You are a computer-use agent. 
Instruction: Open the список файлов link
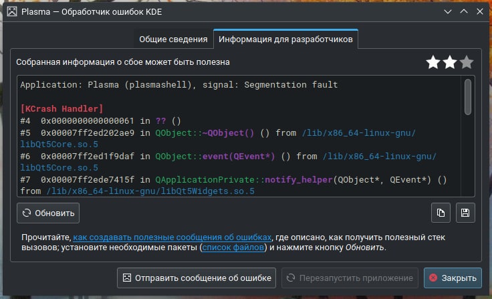(x=233, y=247)
